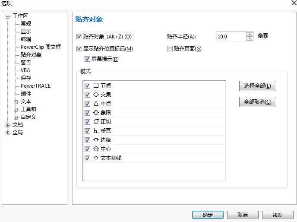Expand the 工具箱 tree node
Image resolution: width=297 pixels, height=222 pixels.
pyautogui.click(x=16, y=110)
